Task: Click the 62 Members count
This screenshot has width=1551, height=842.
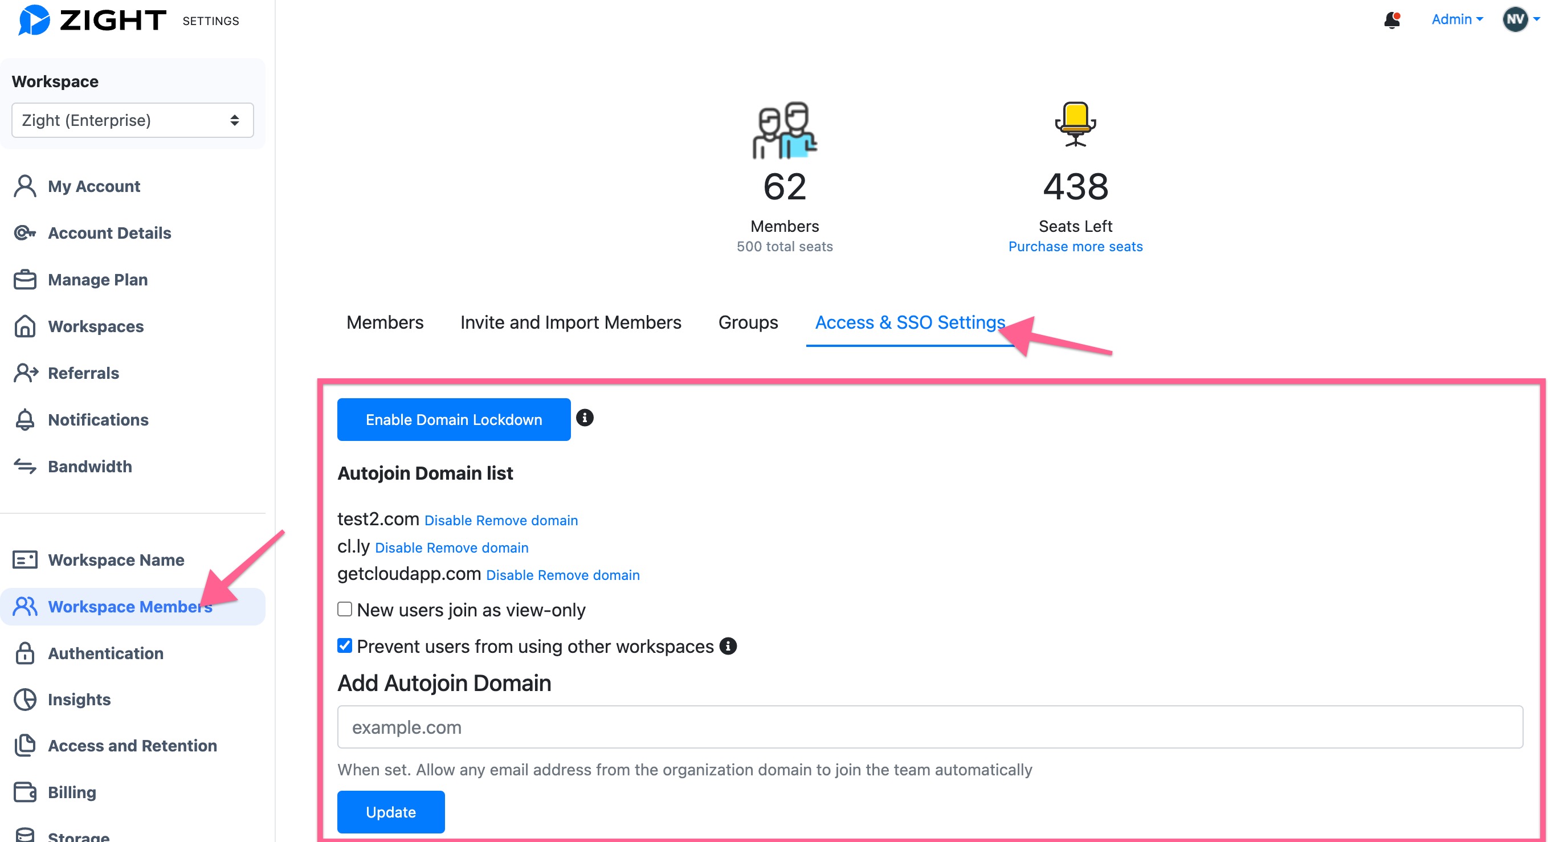Action: click(x=785, y=187)
